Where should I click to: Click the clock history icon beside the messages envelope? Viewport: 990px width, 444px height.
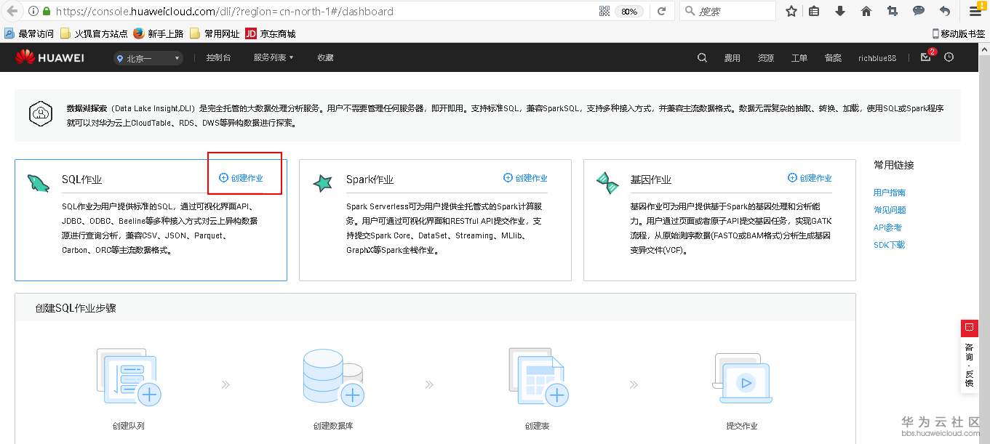(948, 57)
